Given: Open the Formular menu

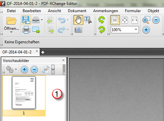Looking at the screenshot, I should click(133, 11).
